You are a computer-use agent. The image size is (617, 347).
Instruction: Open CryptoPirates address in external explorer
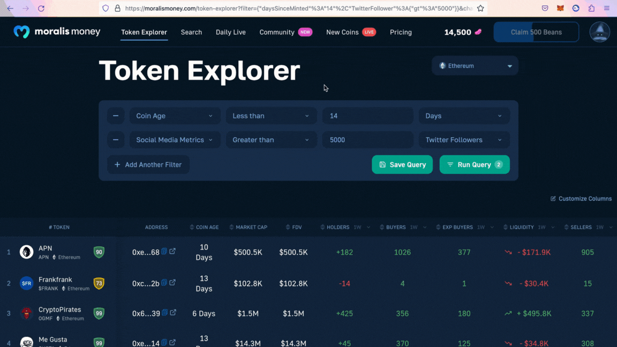click(173, 312)
